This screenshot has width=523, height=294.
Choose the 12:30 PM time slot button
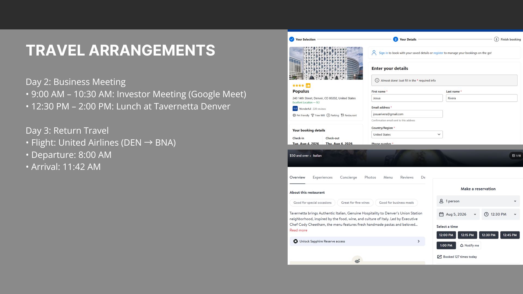click(x=489, y=235)
